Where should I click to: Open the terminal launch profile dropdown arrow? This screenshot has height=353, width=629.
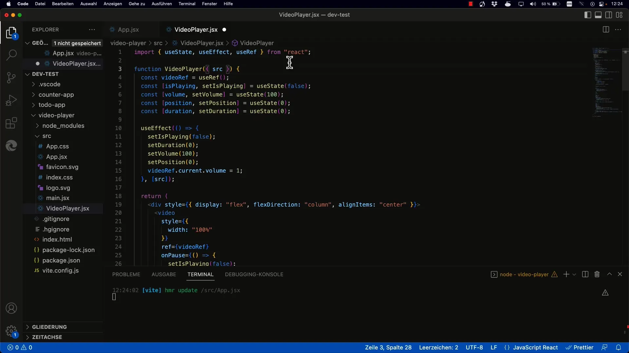(x=574, y=275)
